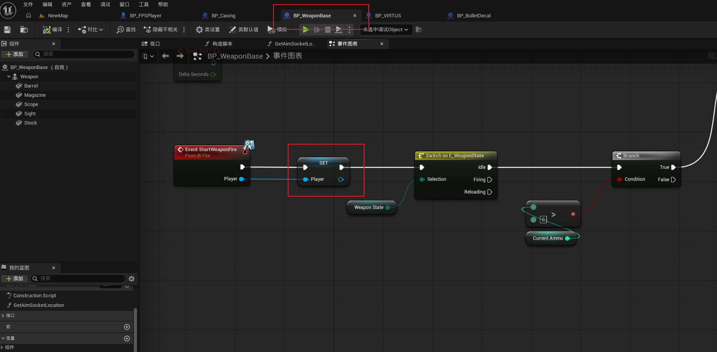This screenshot has height=352, width=717.
Task: Open the 编辑 menu
Action: (x=47, y=5)
